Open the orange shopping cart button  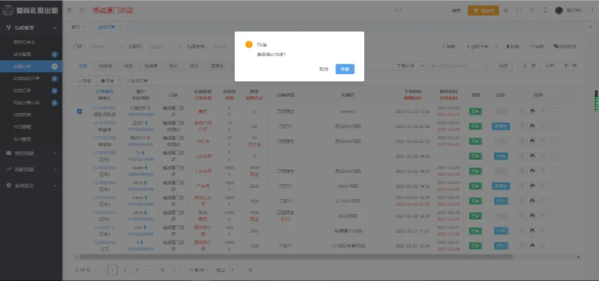pos(483,10)
